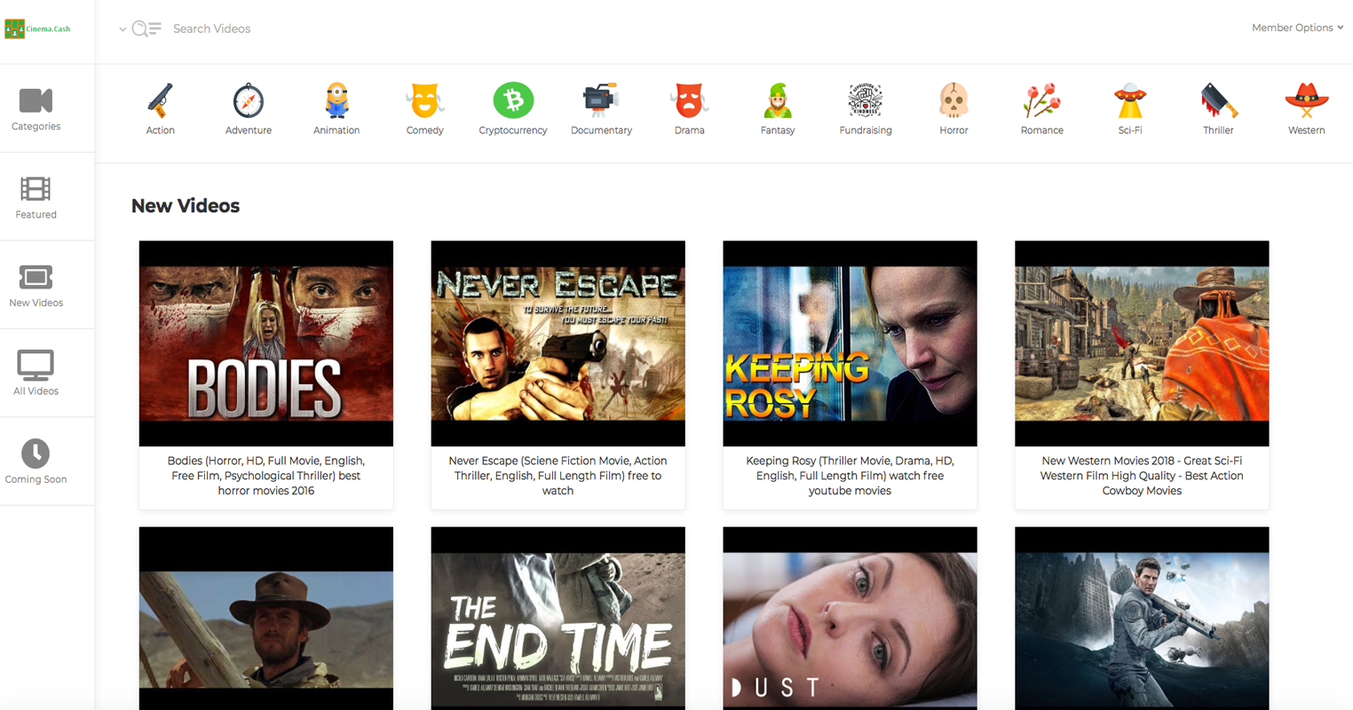Open the Bodies movie thumbnail
This screenshot has height=710, width=1353.
pos(266,343)
